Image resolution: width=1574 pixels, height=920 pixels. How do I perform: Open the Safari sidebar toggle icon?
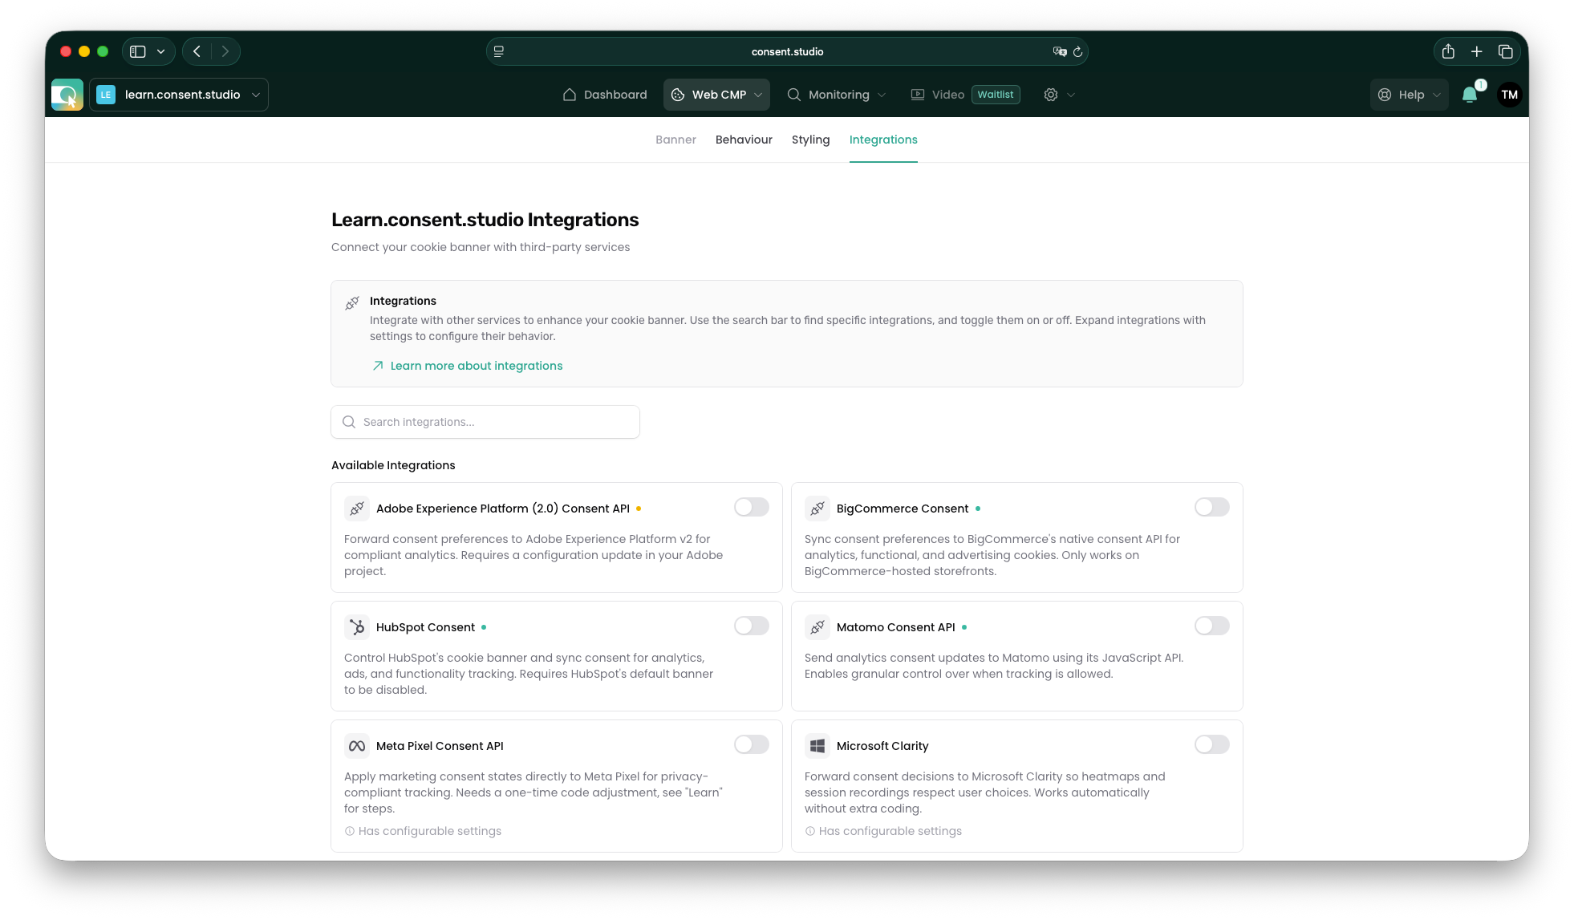click(x=138, y=51)
